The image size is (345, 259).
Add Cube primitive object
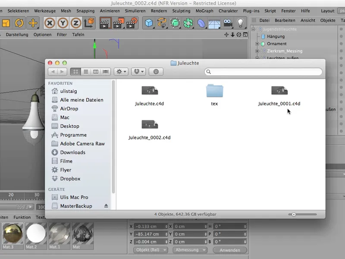[149, 23]
